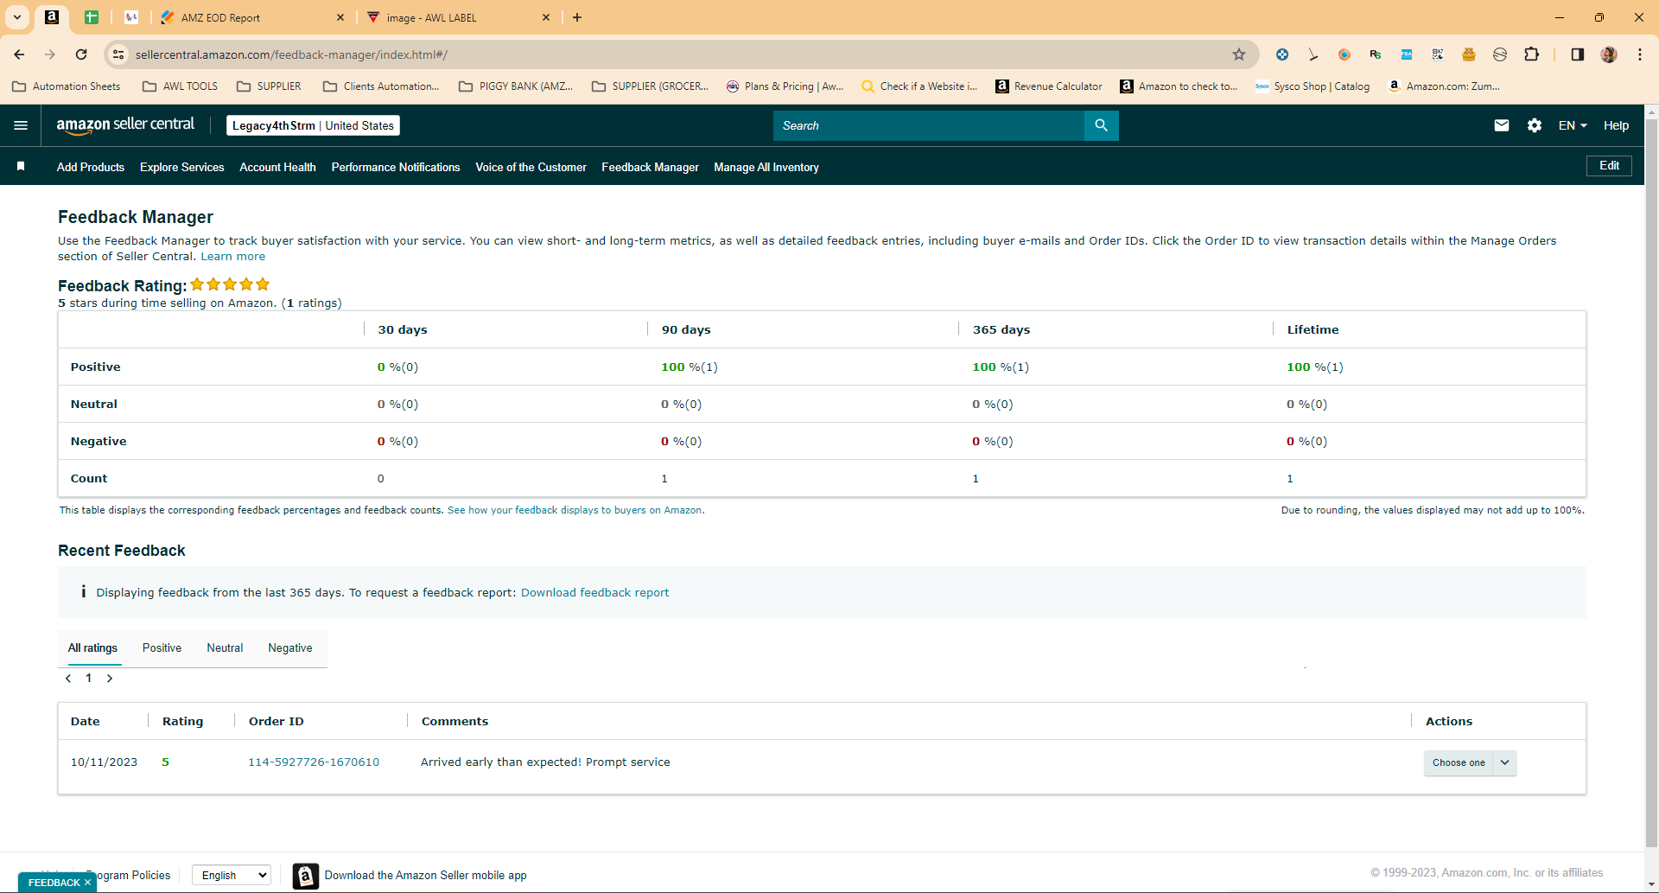Open the Chrome three-dot menu
The width and height of the screenshot is (1659, 893).
(x=1640, y=54)
